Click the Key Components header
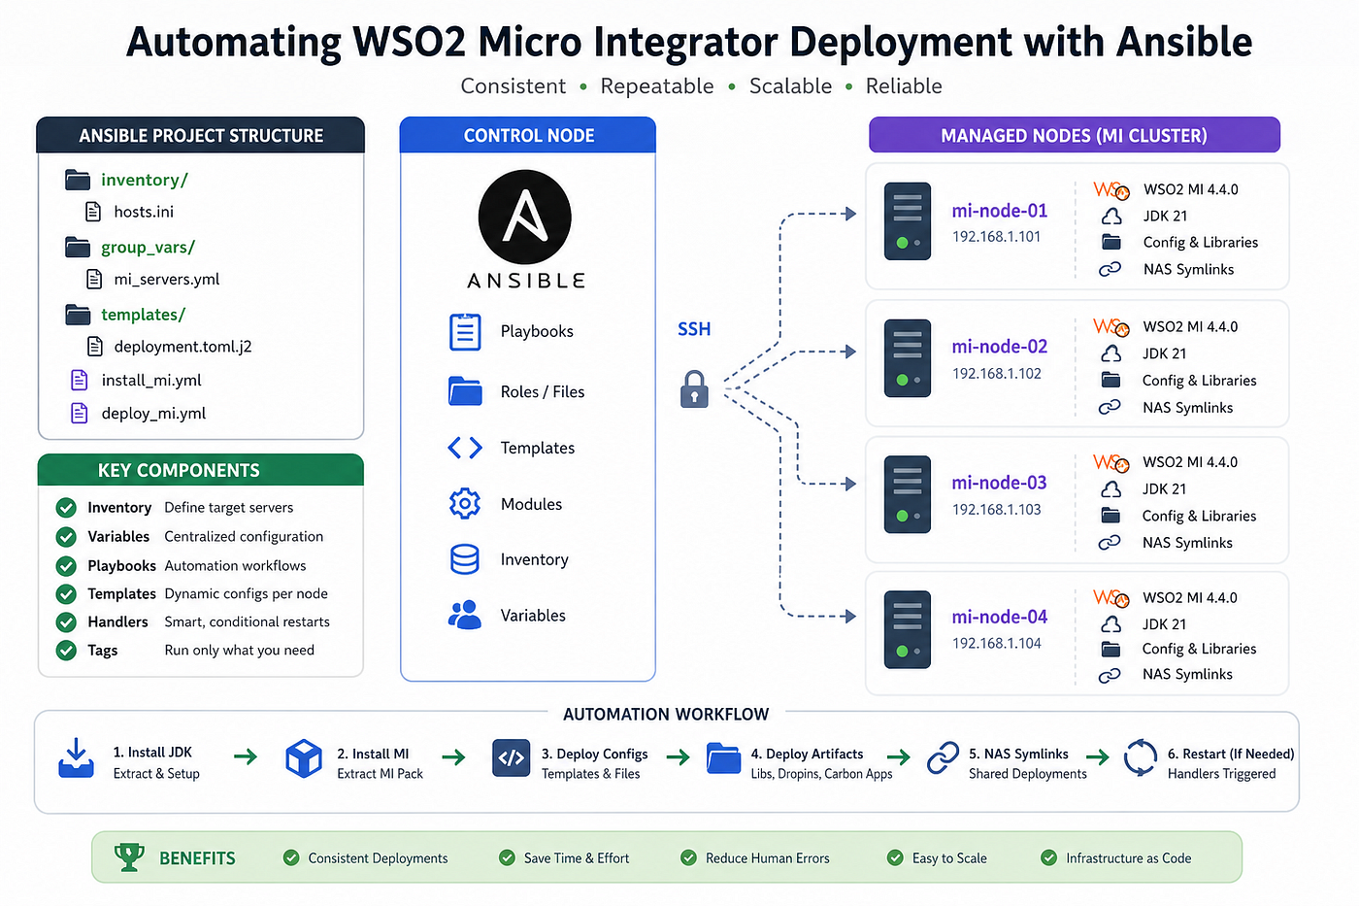This screenshot has width=1359, height=906. [200, 470]
